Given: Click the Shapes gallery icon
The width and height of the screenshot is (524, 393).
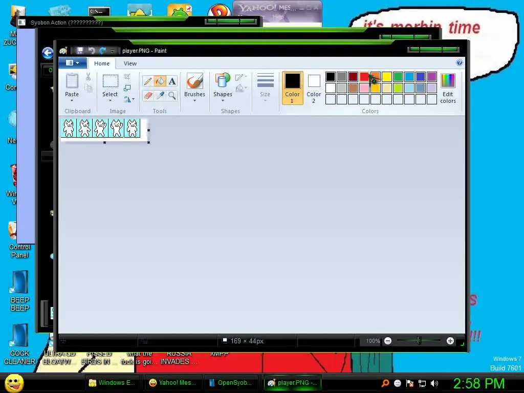Looking at the screenshot, I should 223,81.
